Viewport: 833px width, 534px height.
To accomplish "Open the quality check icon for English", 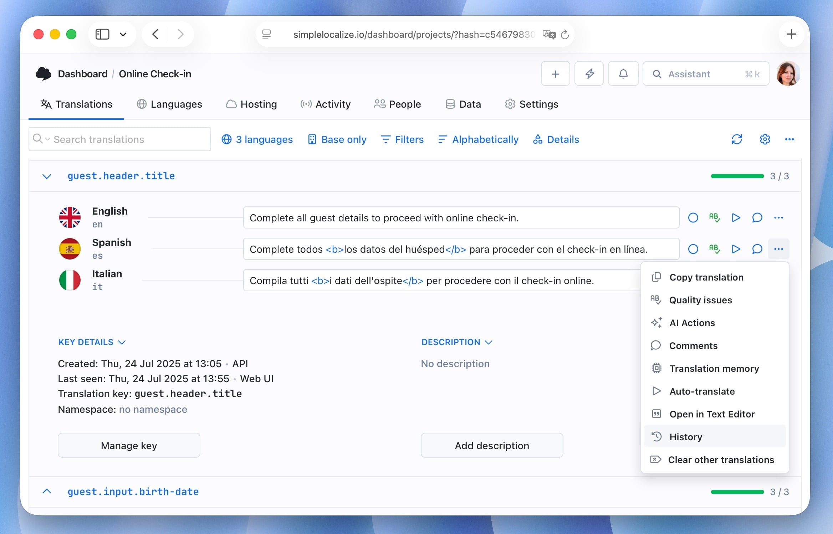I will coord(714,217).
